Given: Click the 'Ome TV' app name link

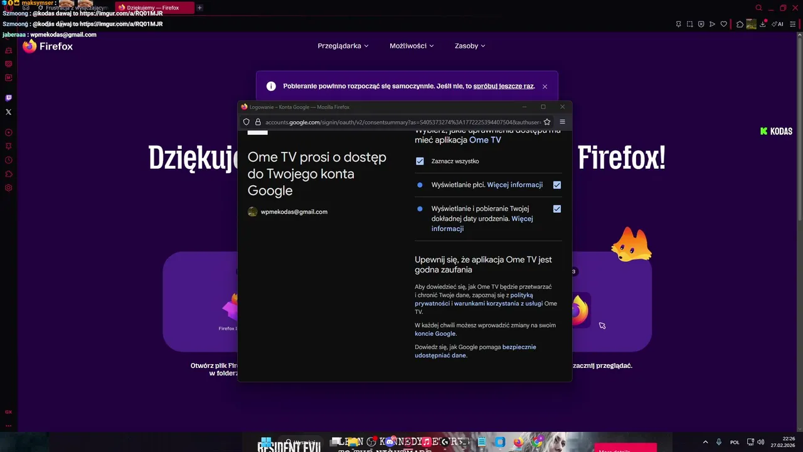Looking at the screenshot, I should click(485, 140).
